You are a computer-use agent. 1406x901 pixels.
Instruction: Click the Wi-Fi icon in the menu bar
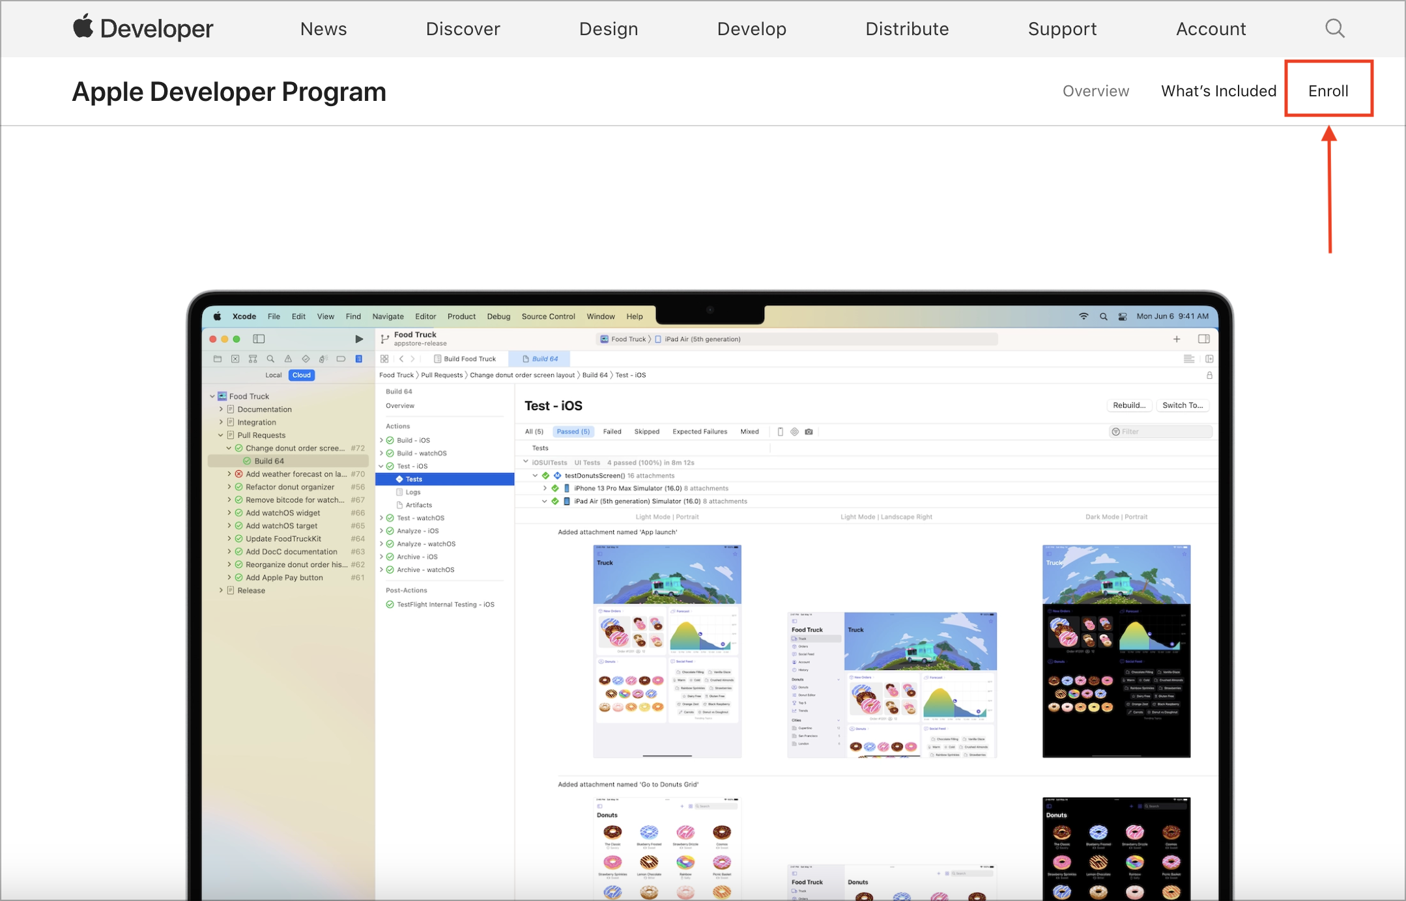1083,316
